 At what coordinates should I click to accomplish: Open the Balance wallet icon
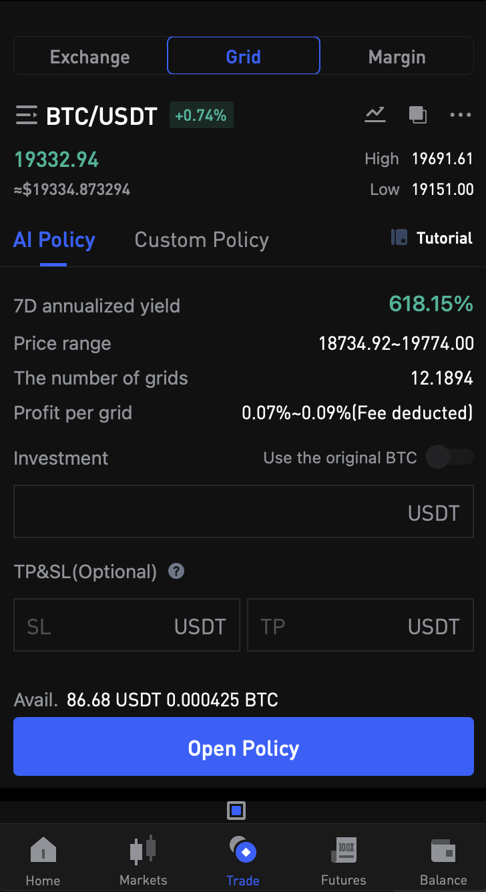443,851
